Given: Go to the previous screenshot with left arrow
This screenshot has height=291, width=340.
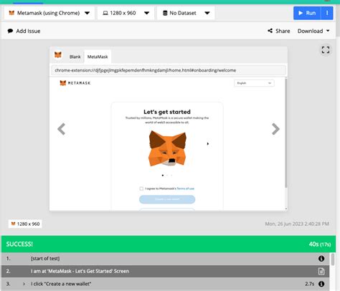Looking at the screenshot, I should [x=62, y=129].
